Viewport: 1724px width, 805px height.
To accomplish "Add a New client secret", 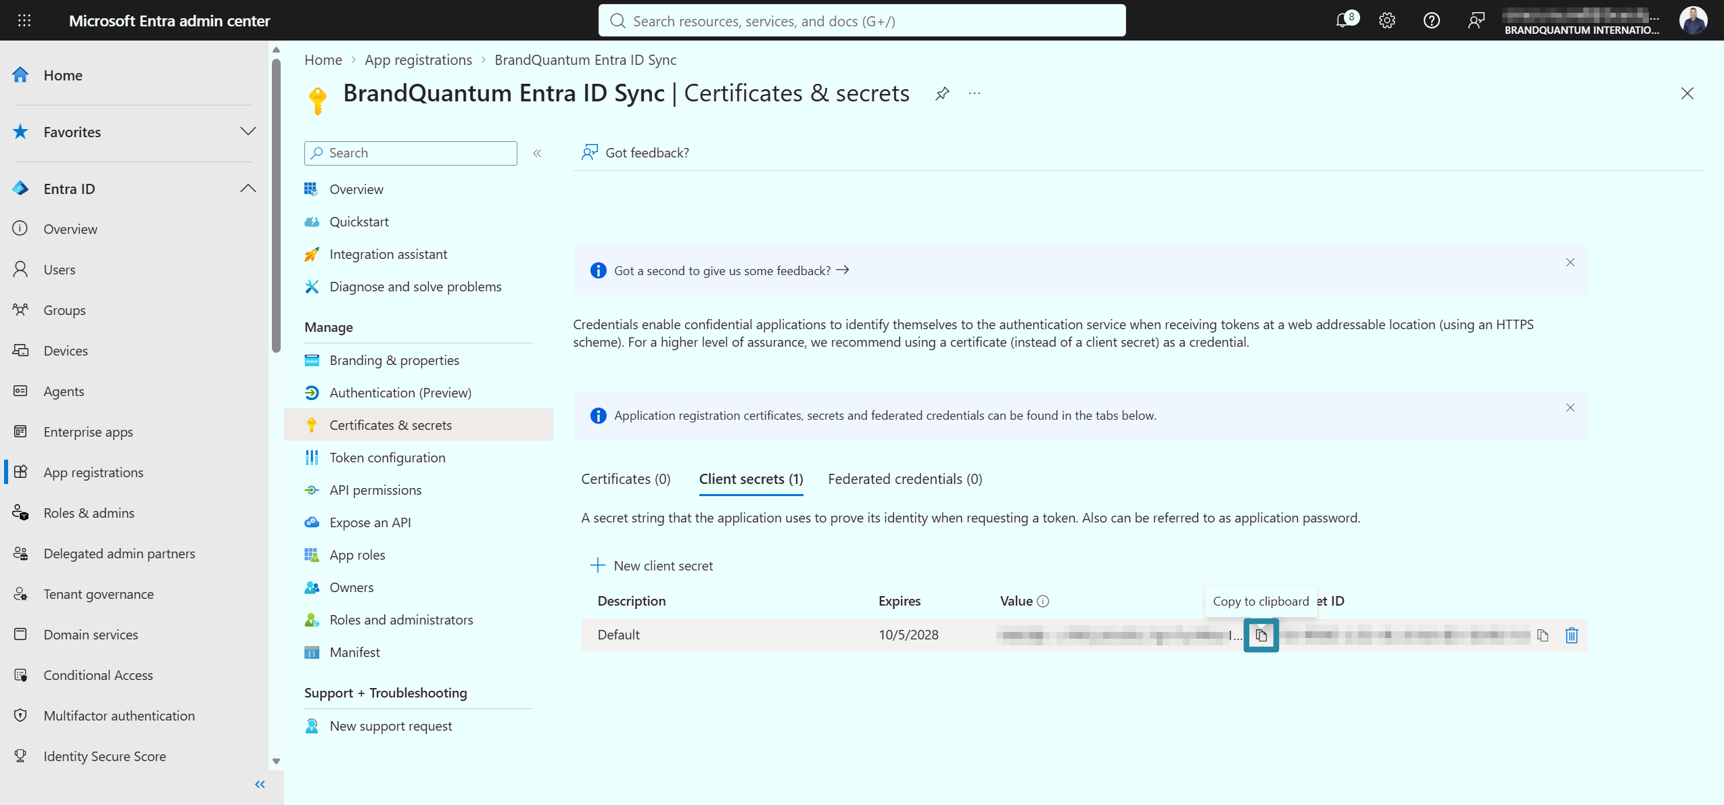I will click(652, 566).
